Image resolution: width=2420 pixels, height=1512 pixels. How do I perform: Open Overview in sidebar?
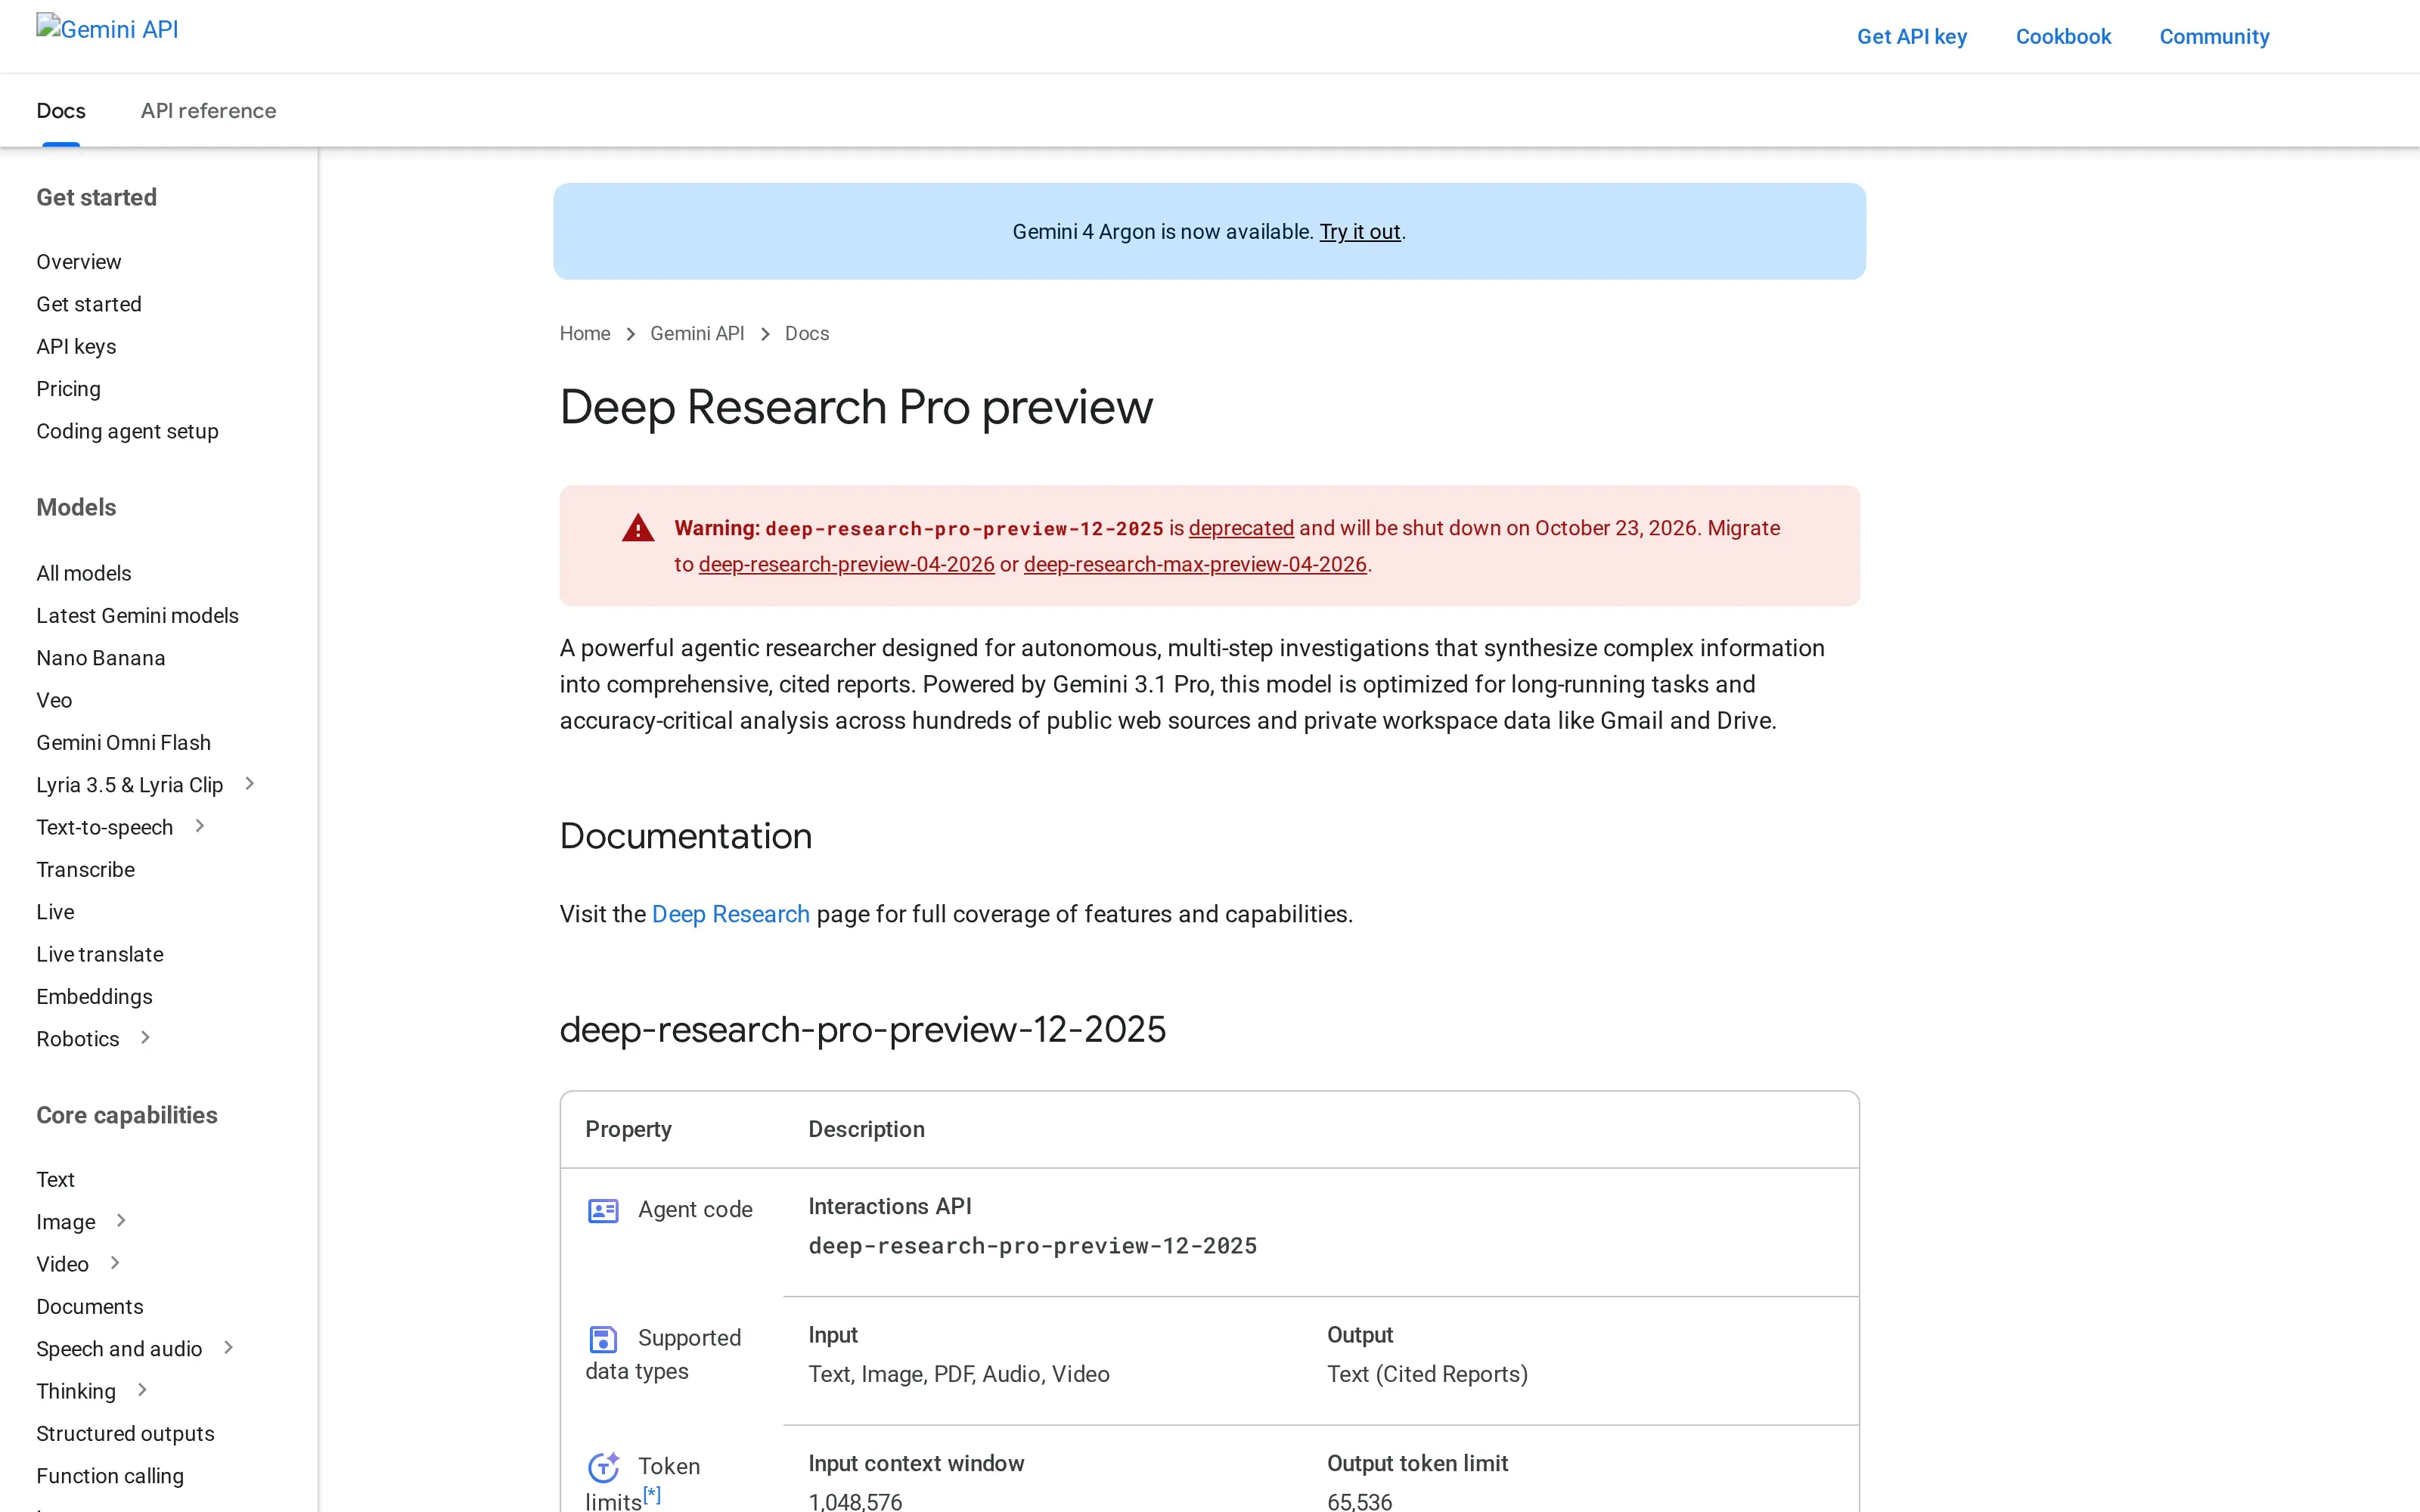click(x=79, y=262)
